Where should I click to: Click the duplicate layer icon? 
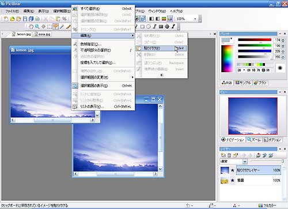tap(236, 155)
